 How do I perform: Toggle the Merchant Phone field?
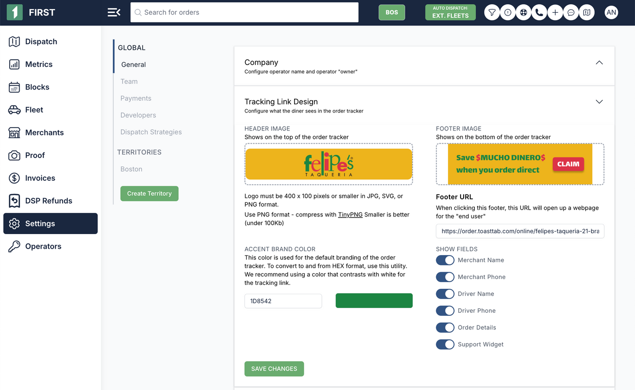(x=445, y=277)
